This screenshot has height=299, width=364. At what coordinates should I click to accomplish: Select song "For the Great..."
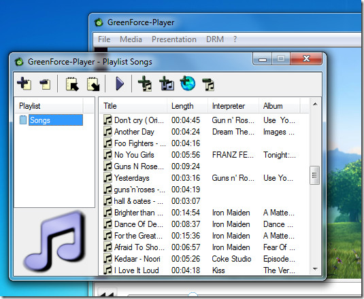coord(138,236)
